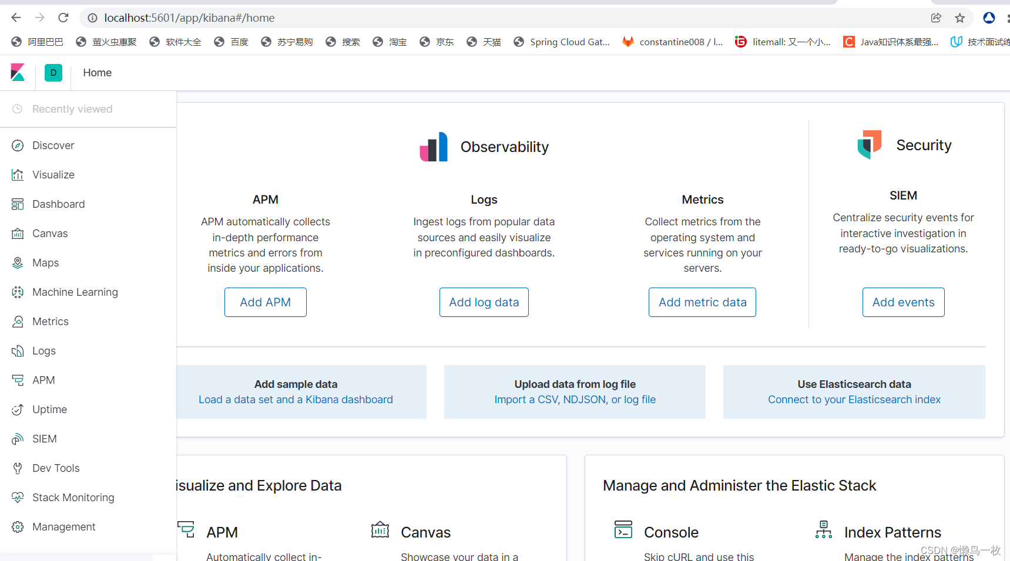Image resolution: width=1010 pixels, height=561 pixels.
Task: Click the Observability bar-chart logo
Action: click(434, 147)
